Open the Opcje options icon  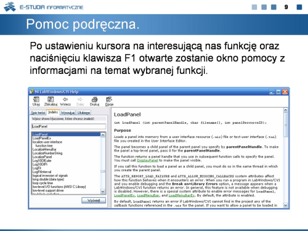[x=109, y=100]
